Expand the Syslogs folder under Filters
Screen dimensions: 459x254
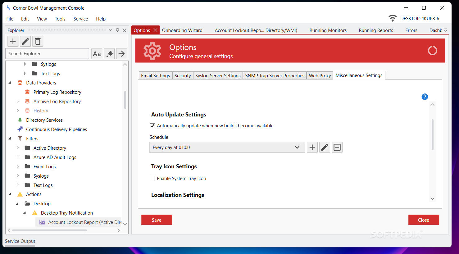click(x=18, y=176)
